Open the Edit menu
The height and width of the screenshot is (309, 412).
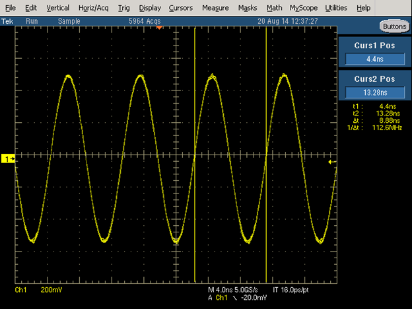(x=31, y=8)
